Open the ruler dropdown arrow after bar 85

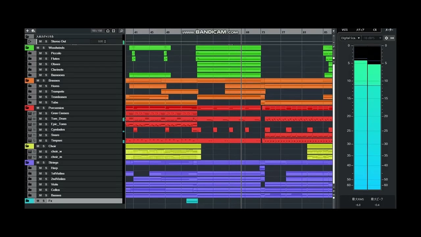coord(334,32)
